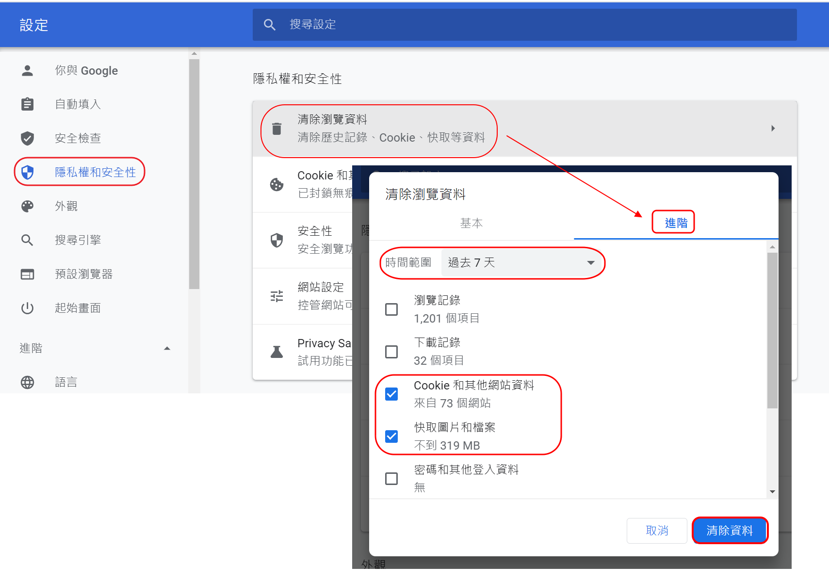Switch to the 基本 tab

[x=471, y=223]
